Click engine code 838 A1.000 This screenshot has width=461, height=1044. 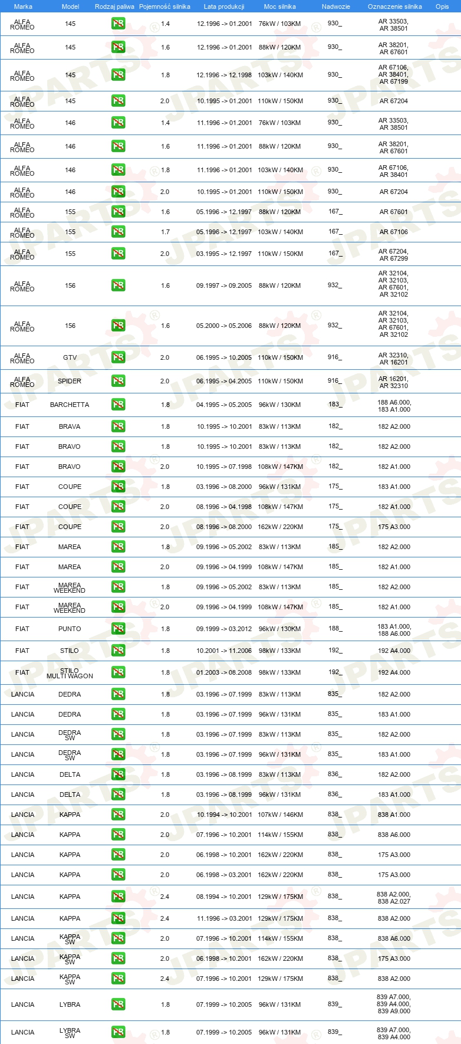pos(394,815)
